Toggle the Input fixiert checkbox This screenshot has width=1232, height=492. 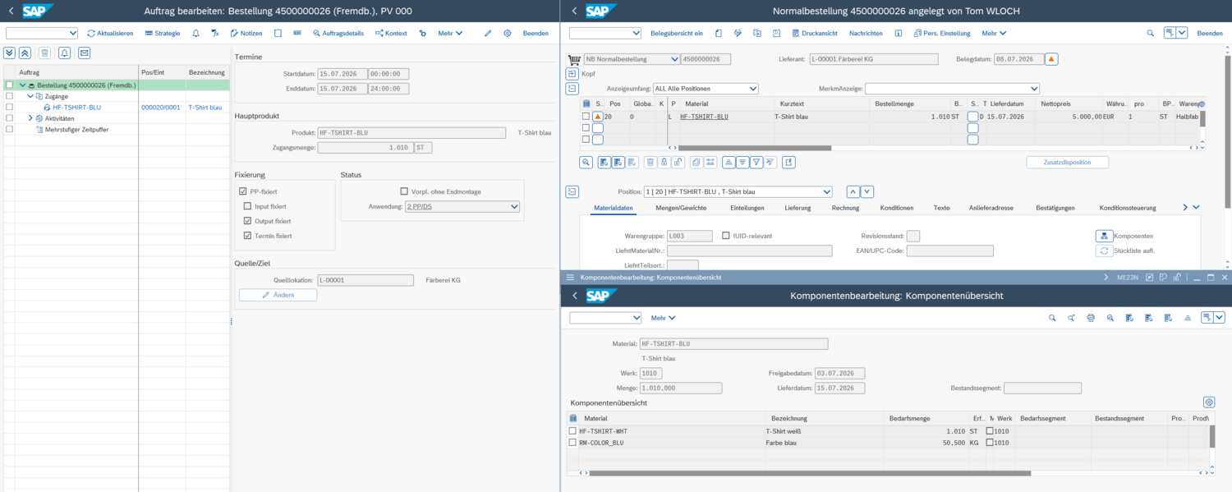tap(247, 206)
